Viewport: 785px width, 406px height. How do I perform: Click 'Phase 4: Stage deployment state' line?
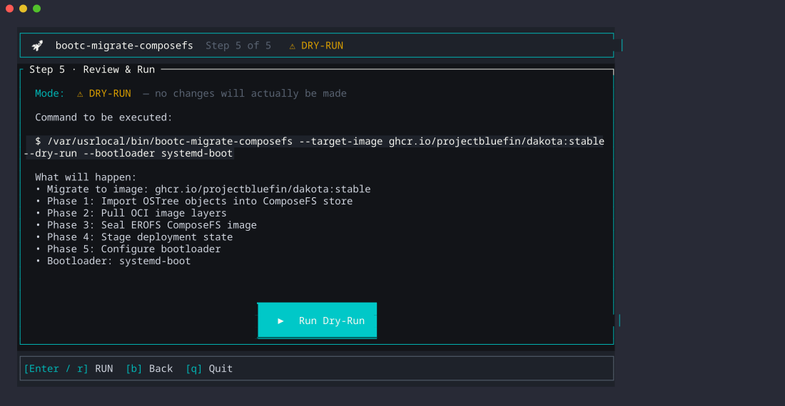[134, 237]
